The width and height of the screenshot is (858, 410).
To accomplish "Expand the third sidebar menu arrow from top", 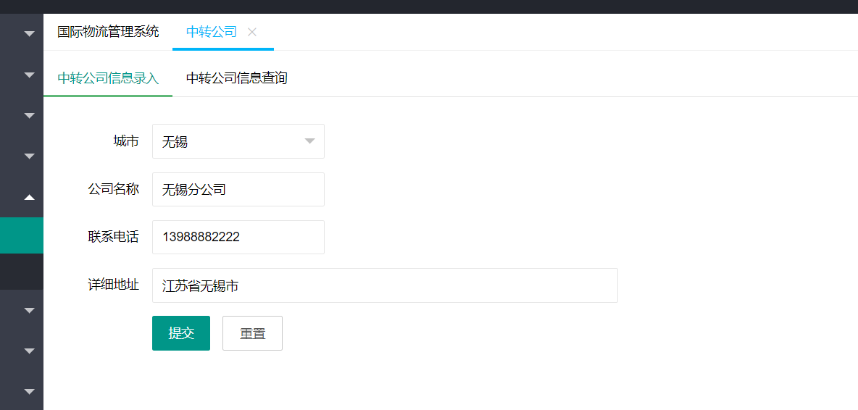I will click(29, 115).
